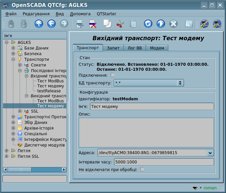Expand the Петля SSL station node

click(6, 156)
